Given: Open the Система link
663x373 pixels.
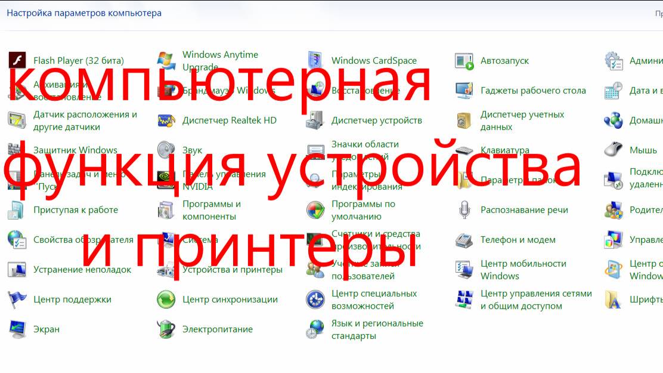Looking at the screenshot, I should (200, 240).
